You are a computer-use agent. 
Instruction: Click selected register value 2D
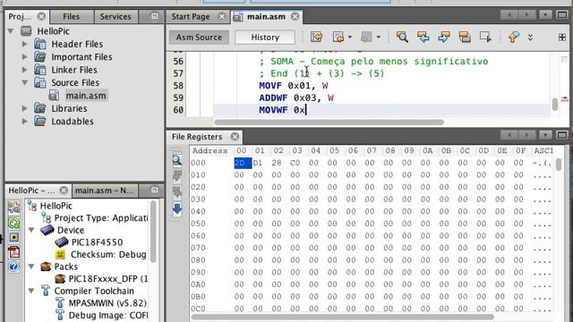243,163
